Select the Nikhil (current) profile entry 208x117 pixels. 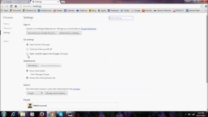pos(72,106)
